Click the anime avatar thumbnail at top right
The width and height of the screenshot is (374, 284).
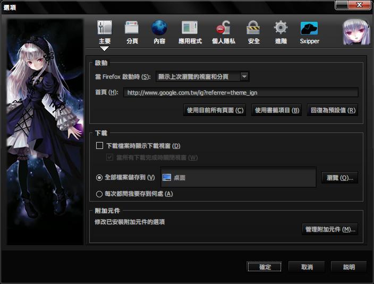(355, 31)
